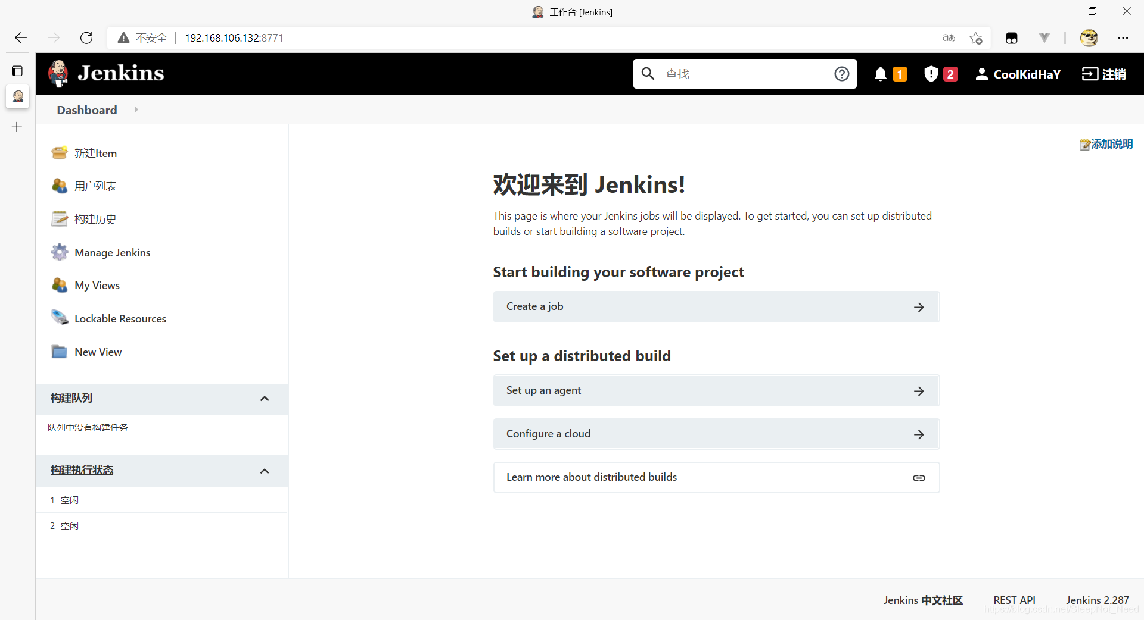Open the Jenkins 中文社区 footer link

tap(923, 600)
